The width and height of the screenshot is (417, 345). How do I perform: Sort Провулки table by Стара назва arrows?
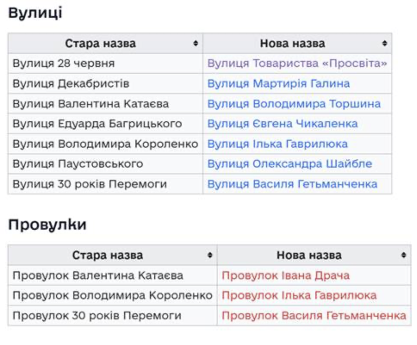click(210, 255)
